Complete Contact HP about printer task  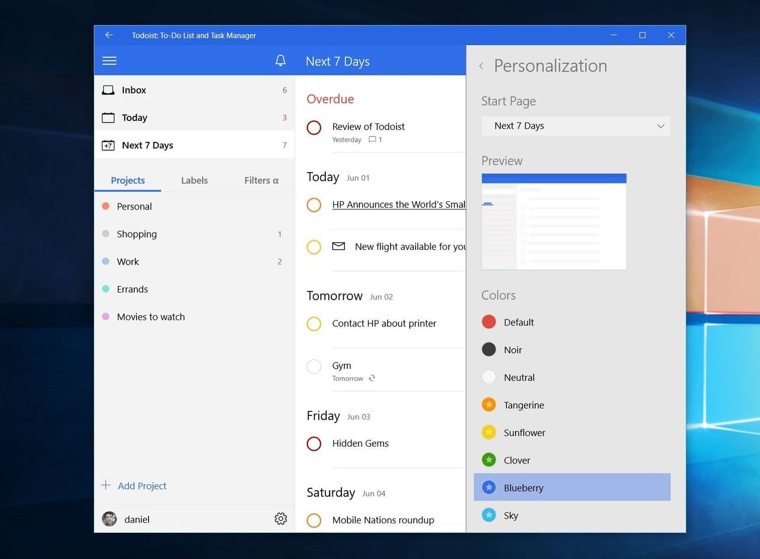click(314, 324)
